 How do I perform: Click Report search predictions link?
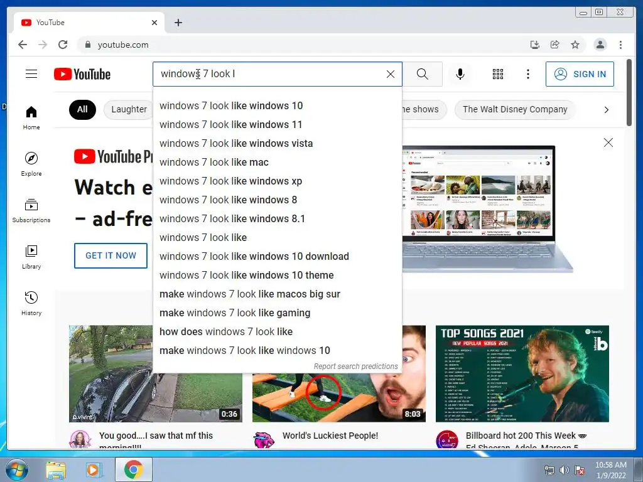tap(355, 367)
